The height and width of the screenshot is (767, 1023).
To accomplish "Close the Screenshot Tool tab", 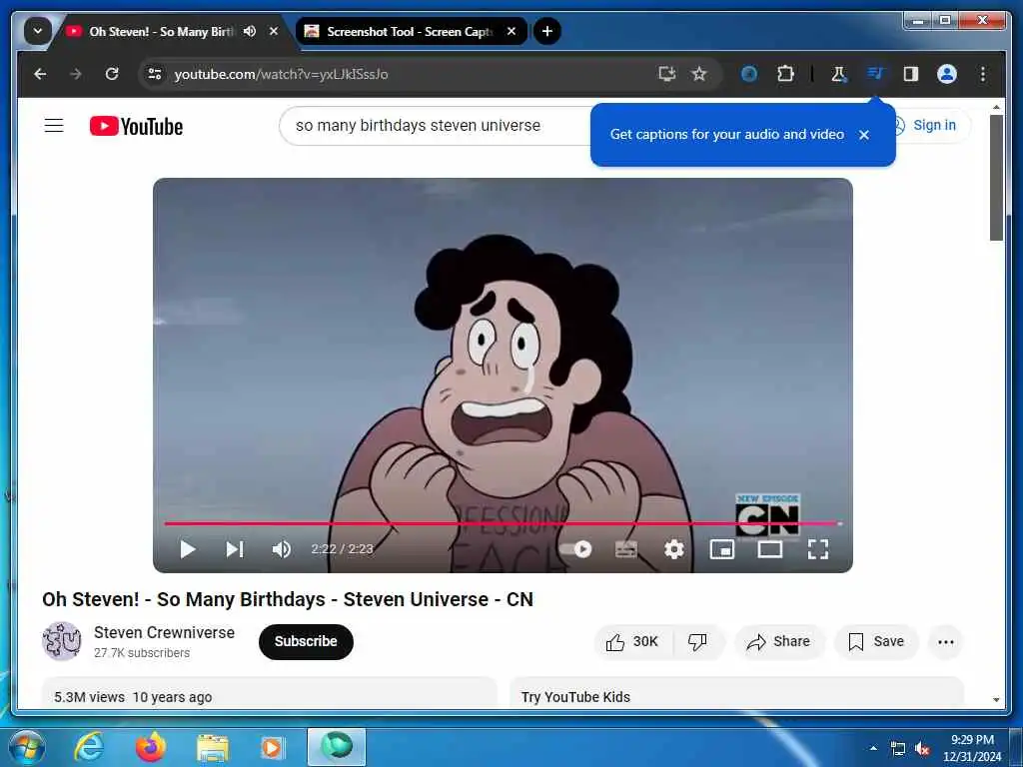I will click(x=511, y=31).
